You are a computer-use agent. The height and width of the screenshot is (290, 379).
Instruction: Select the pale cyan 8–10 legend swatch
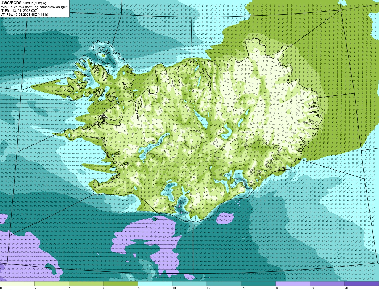(155, 284)
